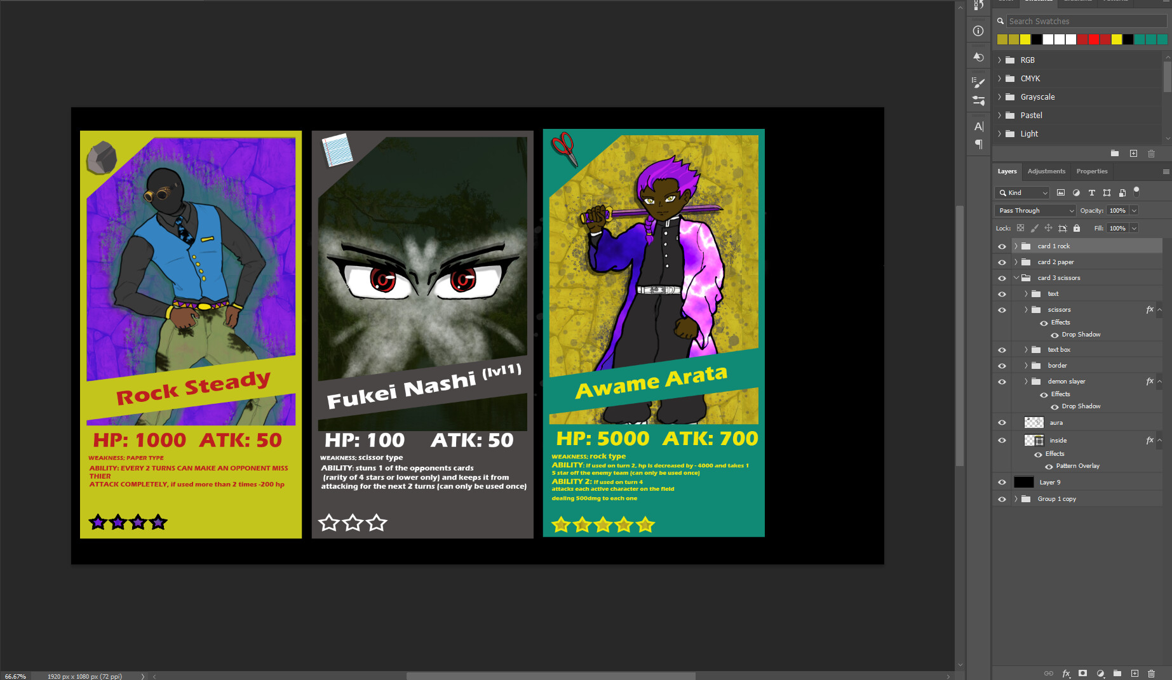Create a new swatch group folder
Viewport: 1172px width, 680px height.
pos(1115,153)
